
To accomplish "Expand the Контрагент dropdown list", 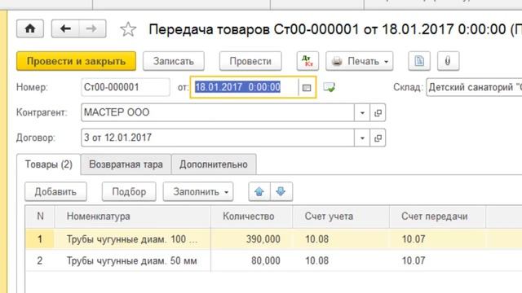I will pyautogui.click(x=362, y=112).
